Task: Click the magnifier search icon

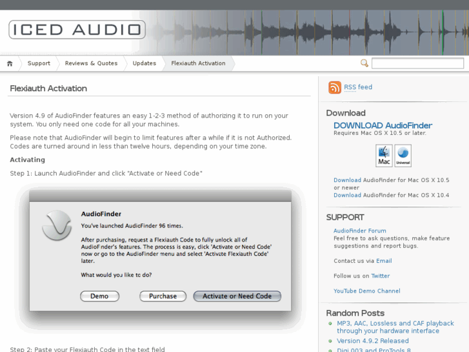Action: point(364,63)
